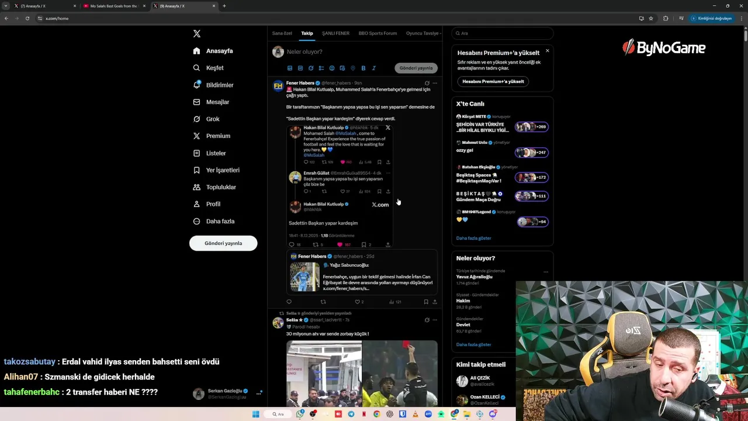Screen dimensions: 748x421
Task: Open more options for Yavuz Ağıralioğlu trend
Action: (x=546, y=272)
